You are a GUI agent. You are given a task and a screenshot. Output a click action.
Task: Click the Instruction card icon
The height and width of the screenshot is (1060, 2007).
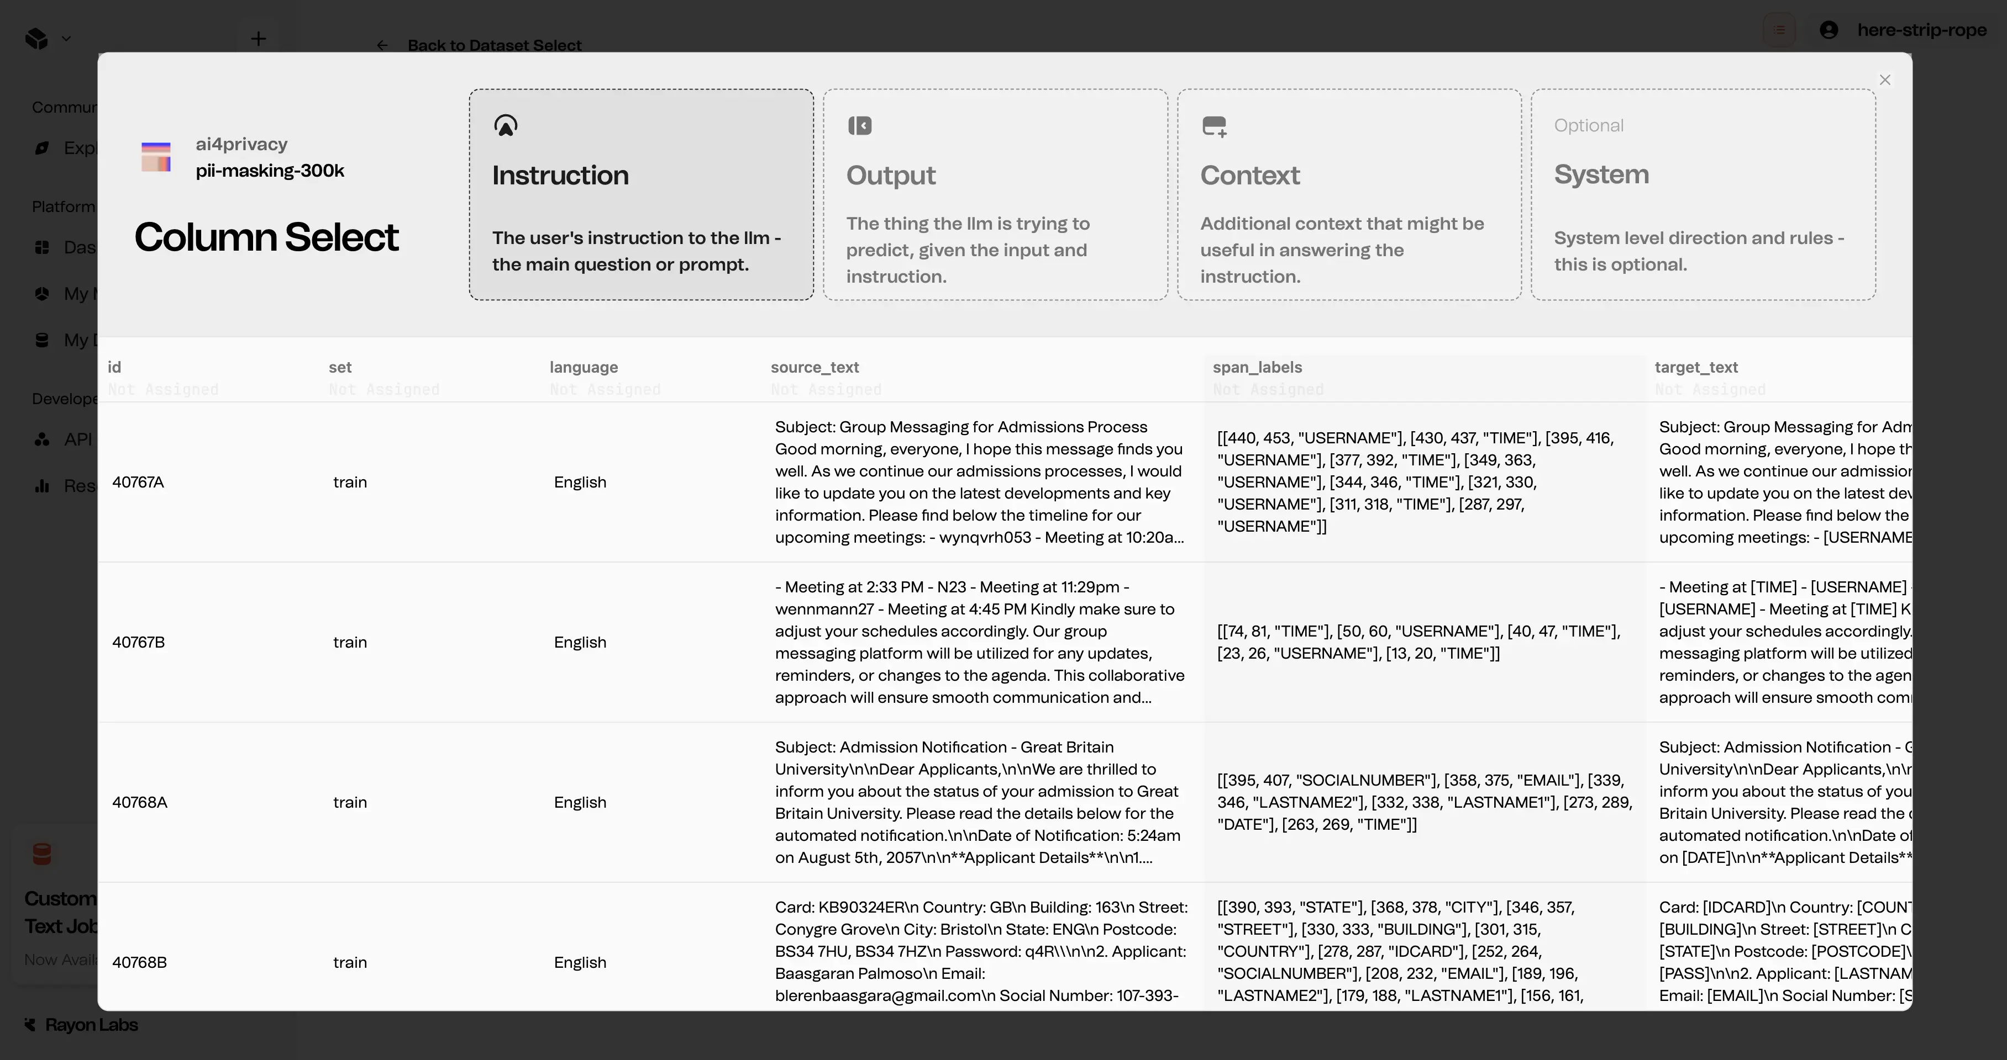click(506, 125)
